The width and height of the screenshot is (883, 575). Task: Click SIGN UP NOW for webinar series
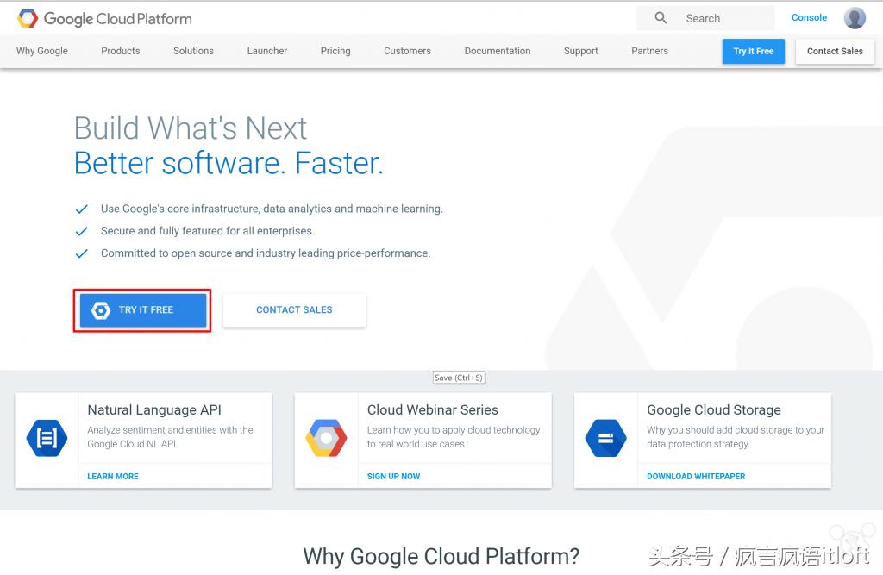tap(393, 477)
